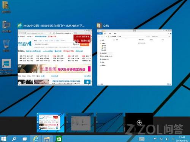
Task: Toggle the Task View taskbar button
Action: [x=24, y=139]
